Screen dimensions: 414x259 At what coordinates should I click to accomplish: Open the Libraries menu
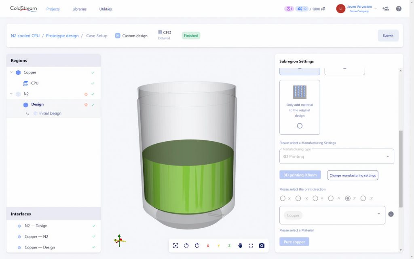pos(80,9)
